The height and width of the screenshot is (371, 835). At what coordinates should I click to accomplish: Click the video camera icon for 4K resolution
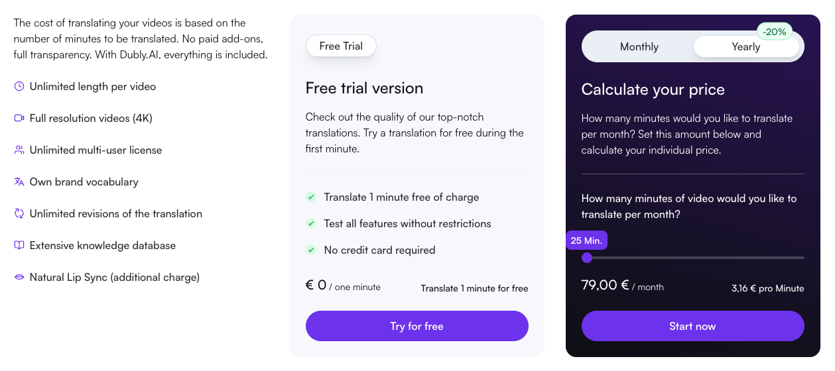[19, 119]
